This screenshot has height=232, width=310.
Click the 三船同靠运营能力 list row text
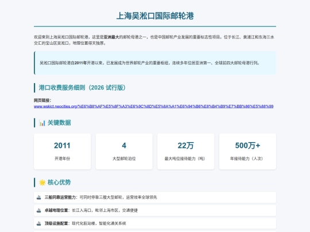[101, 197]
